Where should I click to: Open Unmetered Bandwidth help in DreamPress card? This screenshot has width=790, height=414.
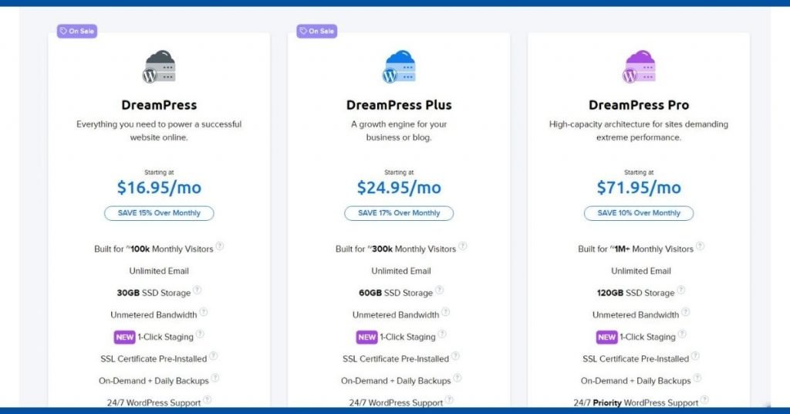click(x=204, y=313)
